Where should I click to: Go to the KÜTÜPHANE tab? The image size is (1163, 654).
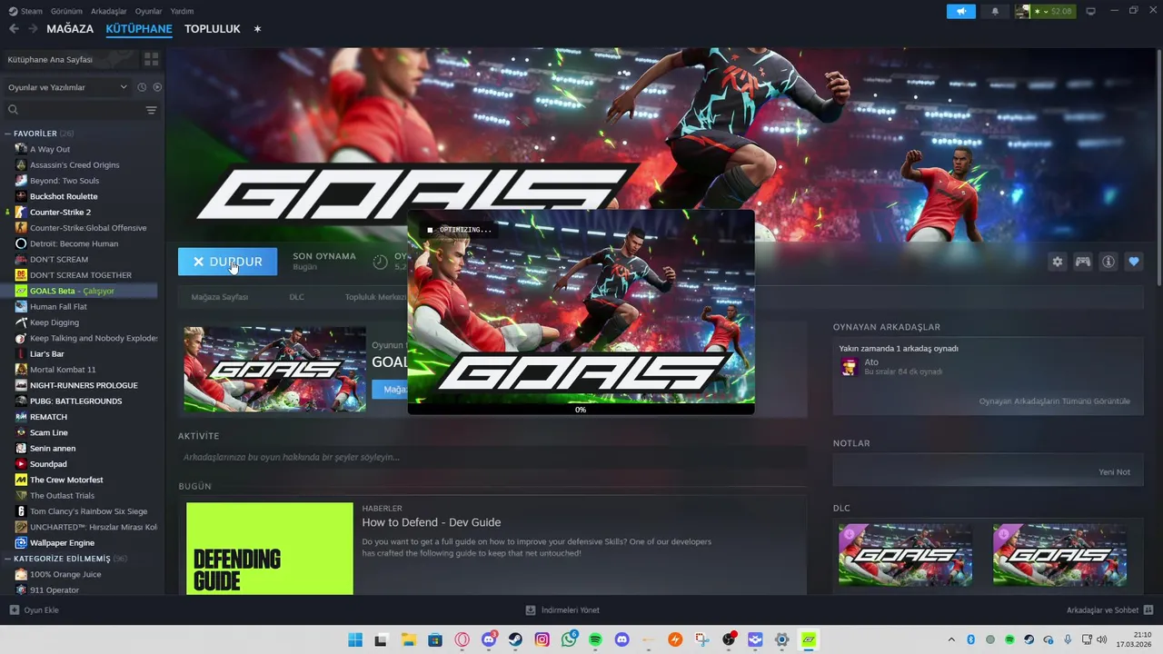[139, 29]
